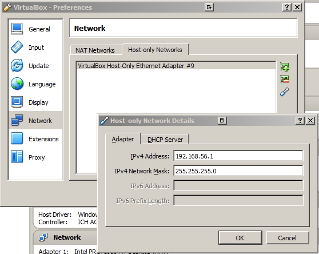Click the add host-only network icon
Screen dimensions: 319x254
[x=285, y=67]
